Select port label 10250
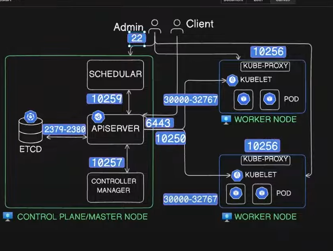The height and width of the screenshot is (251, 333). coord(171,138)
